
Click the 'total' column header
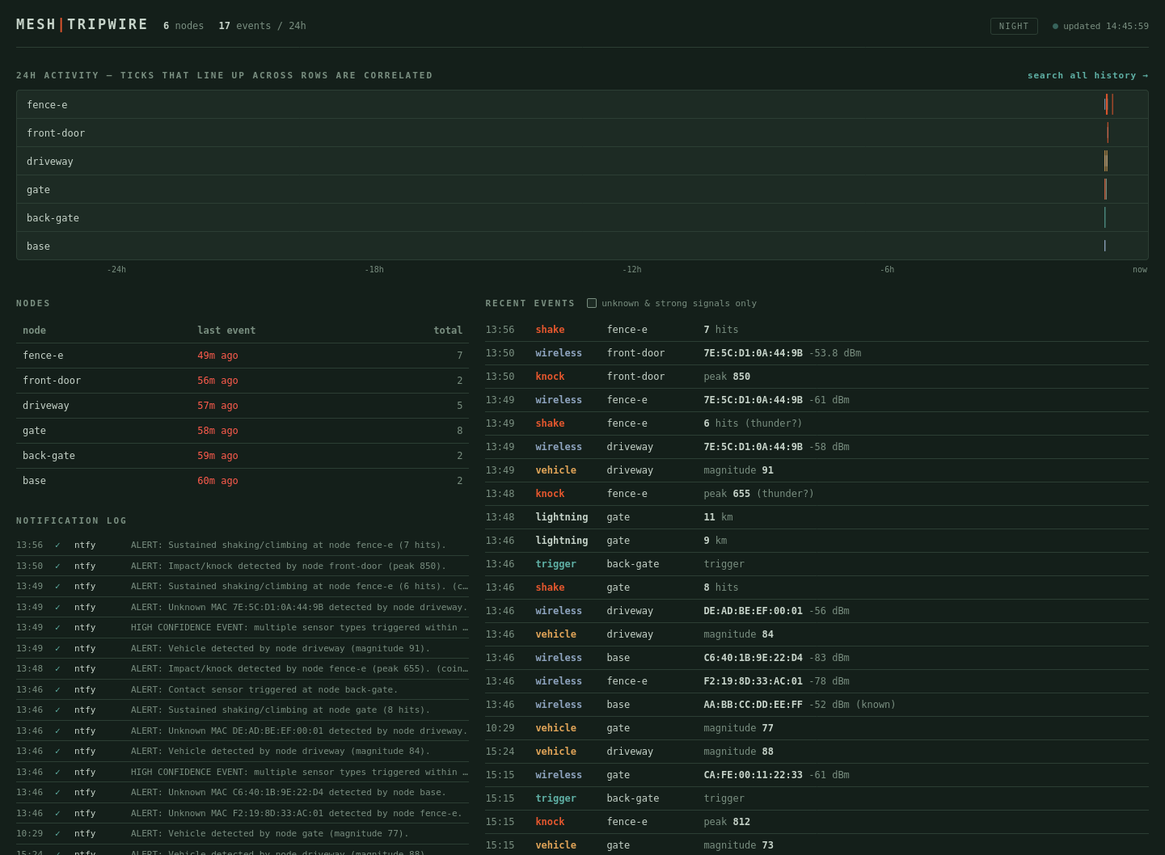click(x=448, y=331)
